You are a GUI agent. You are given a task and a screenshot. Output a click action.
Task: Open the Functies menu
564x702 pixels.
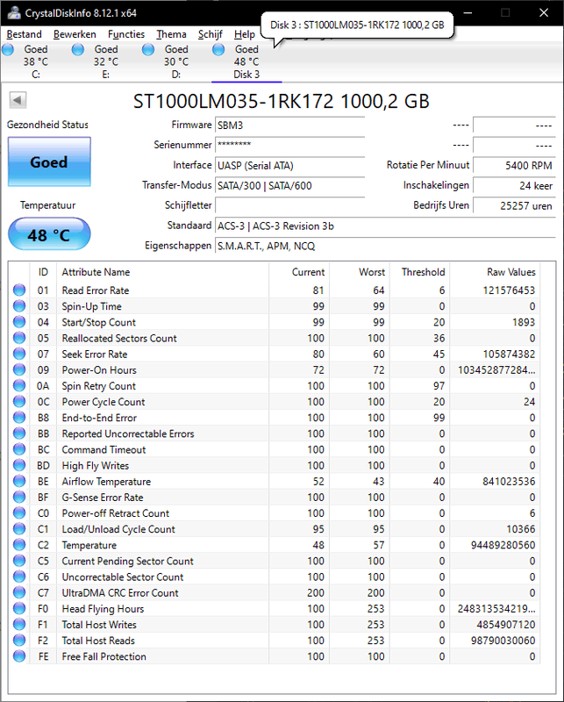click(x=126, y=34)
